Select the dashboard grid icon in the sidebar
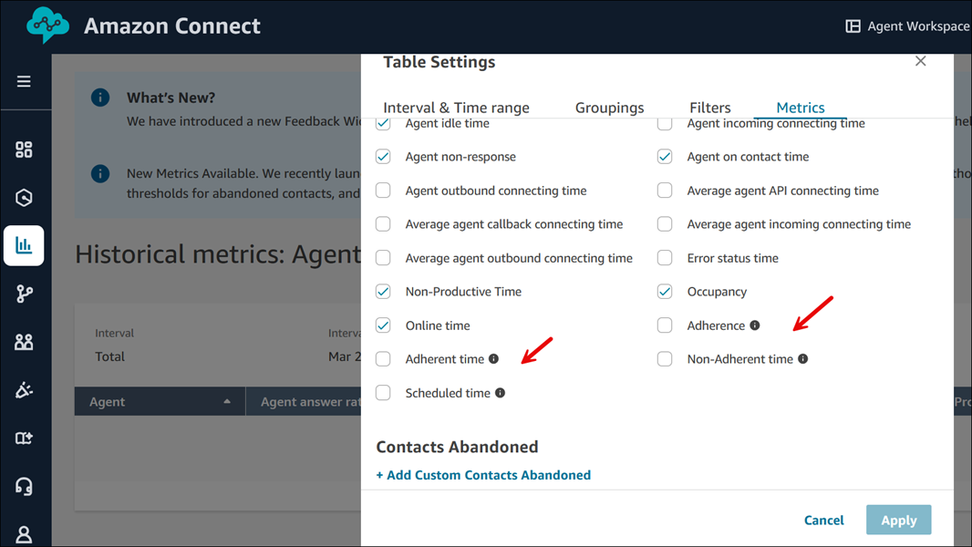The height and width of the screenshot is (547, 972). [x=25, y=148]
